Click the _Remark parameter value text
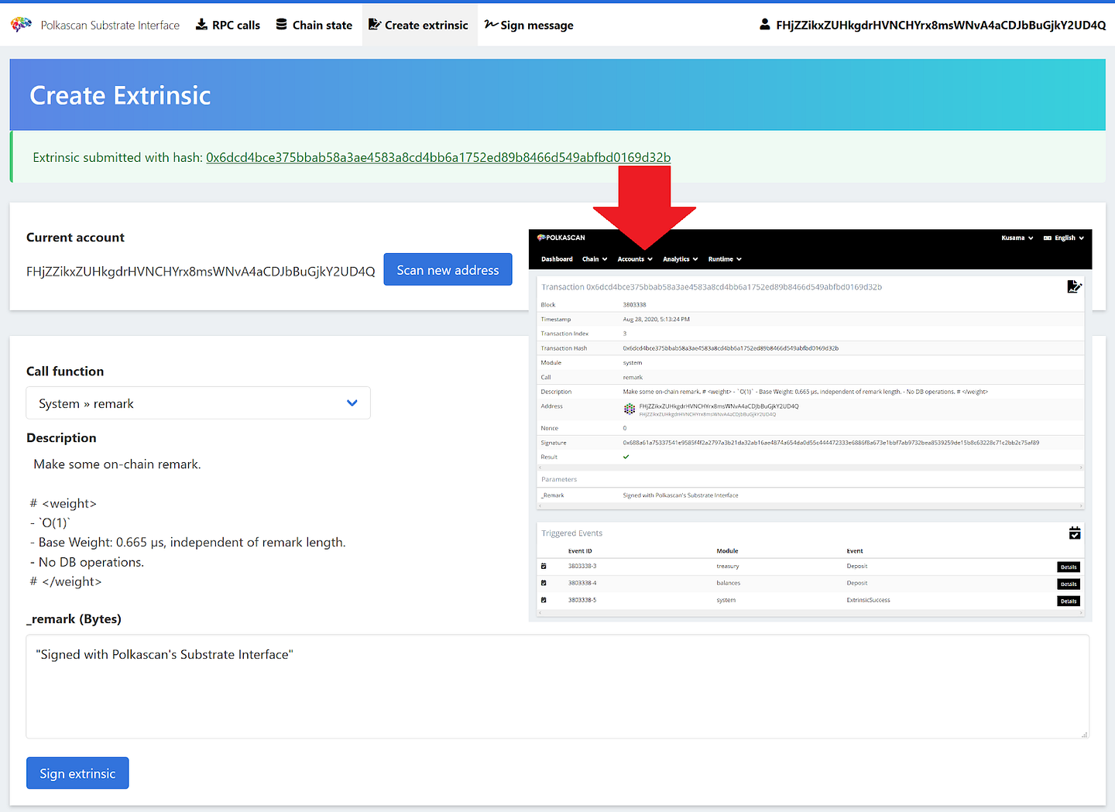1115x812 pixels. [x=681, y=495]
